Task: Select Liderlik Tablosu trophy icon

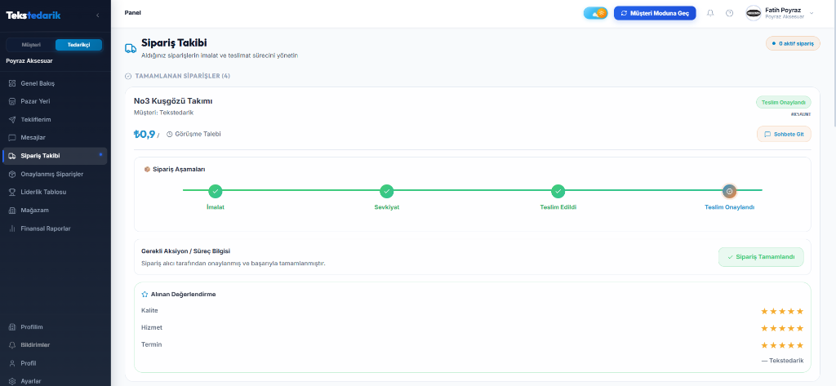Action: point(12,192)
